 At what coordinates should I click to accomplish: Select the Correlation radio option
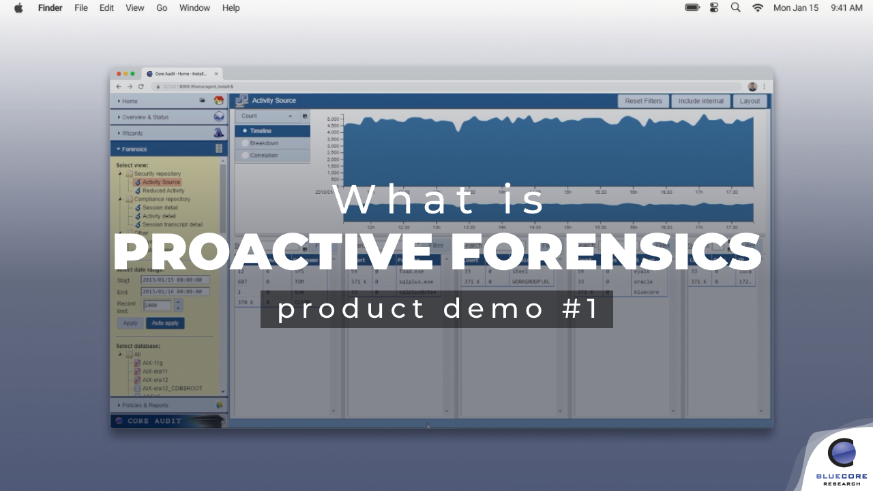point(246,155)
